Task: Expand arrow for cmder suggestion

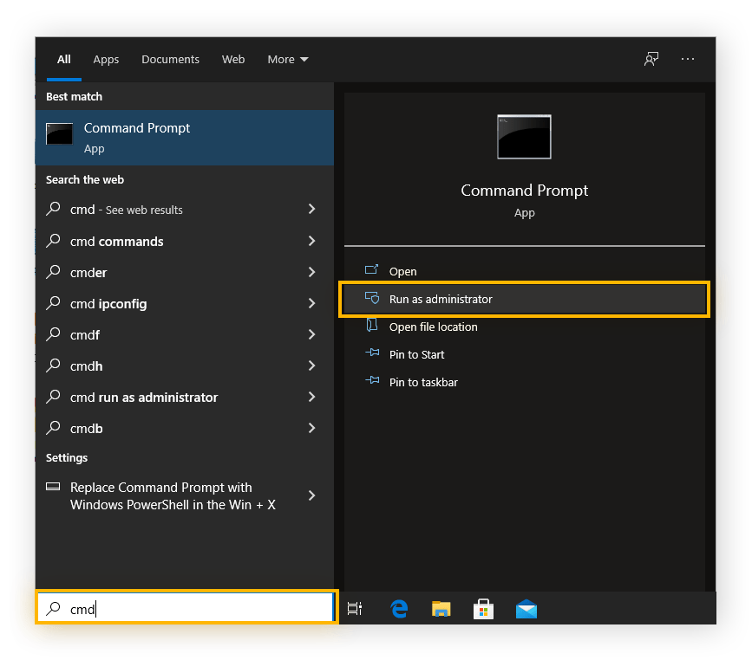Action: pyautogui.click(x=311, y=272)
